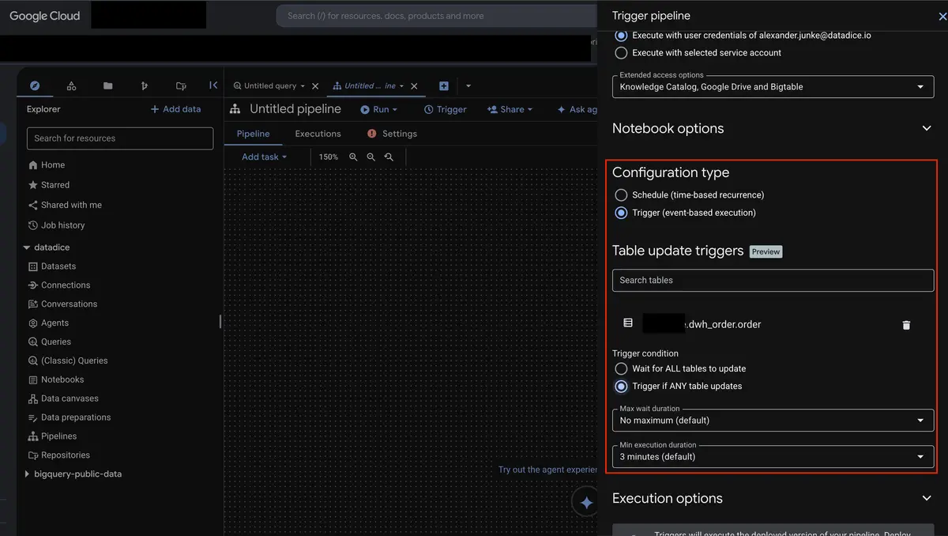Select Schedule (time-based recurrence) option
Screen dimensions: 948x536
click(621, 194)
